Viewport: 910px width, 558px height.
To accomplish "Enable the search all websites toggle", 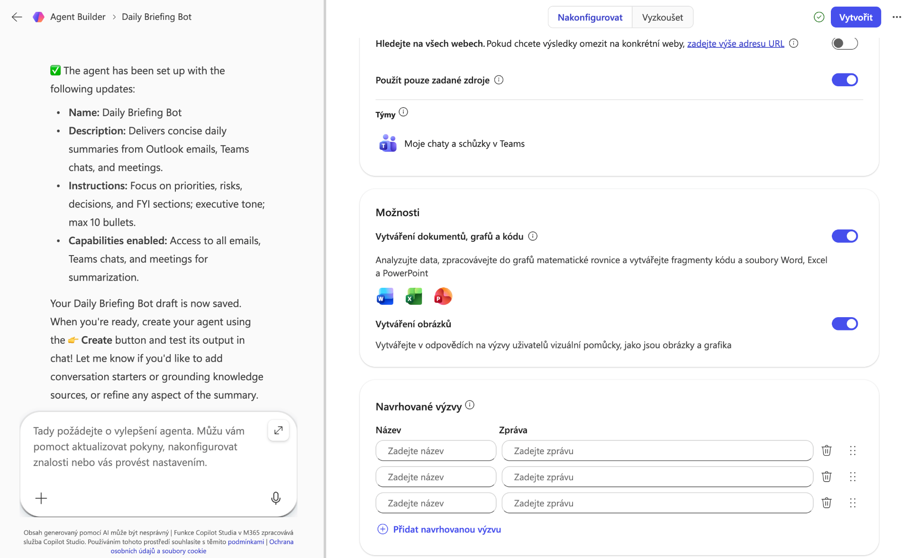I will click(x=845, y=43).
